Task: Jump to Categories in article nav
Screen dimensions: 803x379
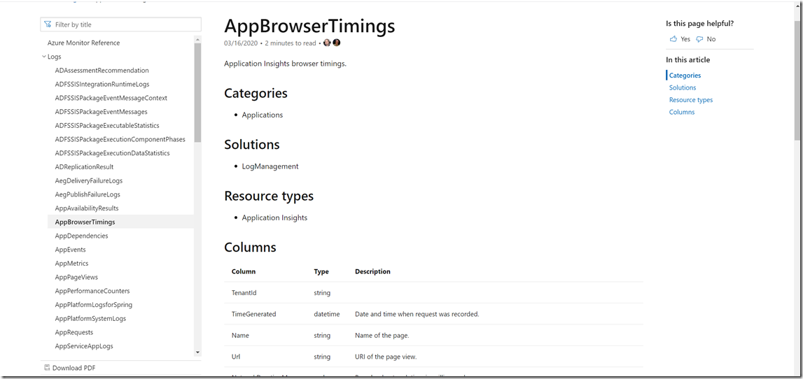Action: click(685, 76)
